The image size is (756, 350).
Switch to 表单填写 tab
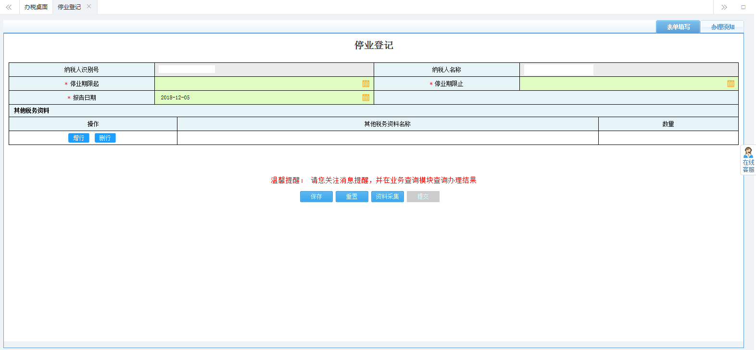click(678, 27)
